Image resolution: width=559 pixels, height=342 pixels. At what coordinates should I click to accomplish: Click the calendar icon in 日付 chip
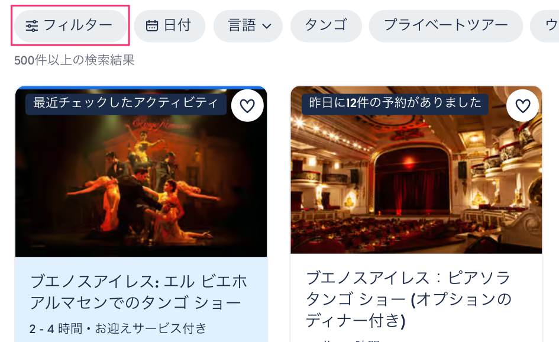coord(152,26)
